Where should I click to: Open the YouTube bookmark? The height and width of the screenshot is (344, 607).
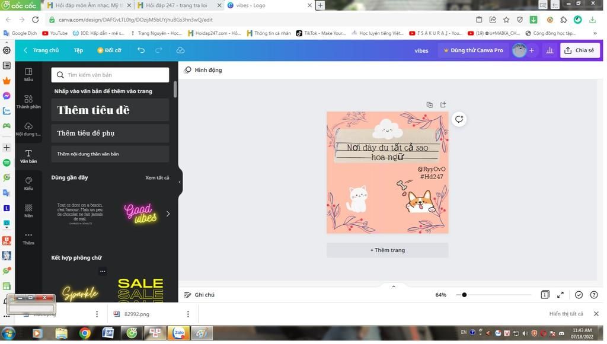tap(55, 33)
